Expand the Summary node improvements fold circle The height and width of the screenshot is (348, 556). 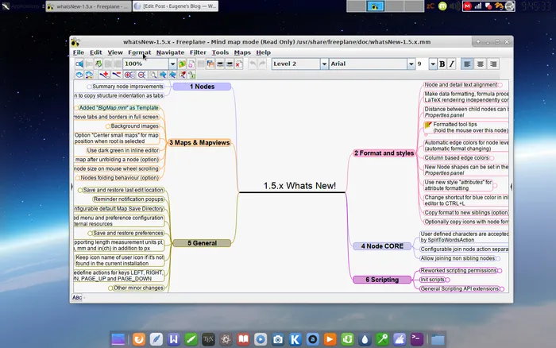[89, 87]
